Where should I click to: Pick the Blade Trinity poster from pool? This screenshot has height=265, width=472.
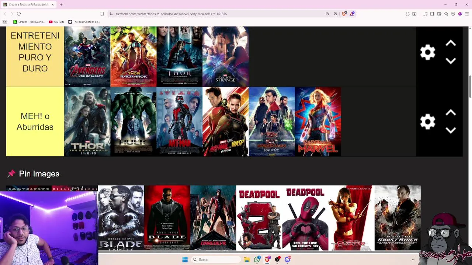121,218
